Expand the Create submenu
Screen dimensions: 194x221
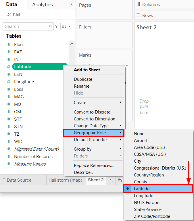[x=98, y=103]
